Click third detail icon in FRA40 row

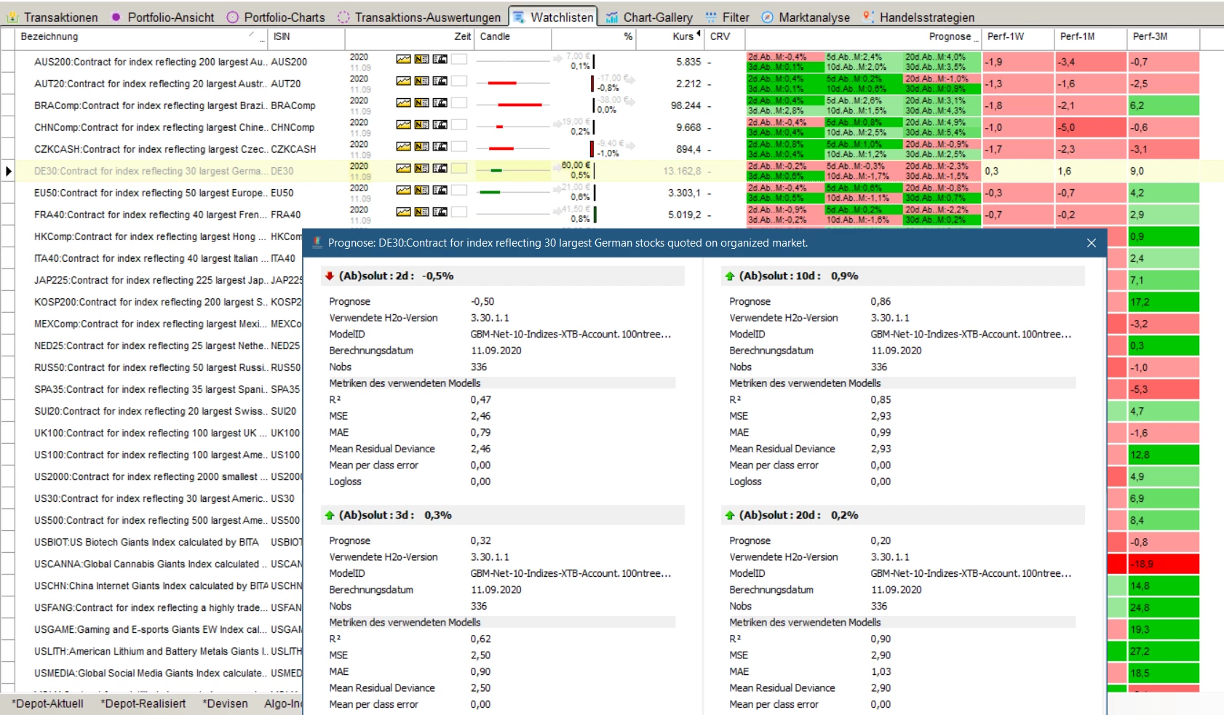click(x=440, y=212)
